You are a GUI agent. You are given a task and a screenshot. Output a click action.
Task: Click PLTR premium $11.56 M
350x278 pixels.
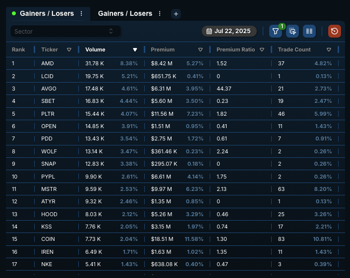(x=162, y=114)
